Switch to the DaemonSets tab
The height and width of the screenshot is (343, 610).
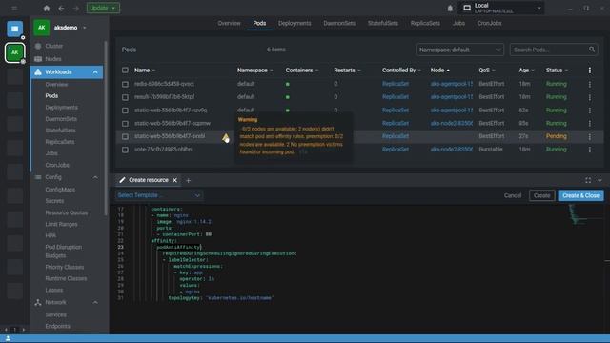(x=339, y=23)
